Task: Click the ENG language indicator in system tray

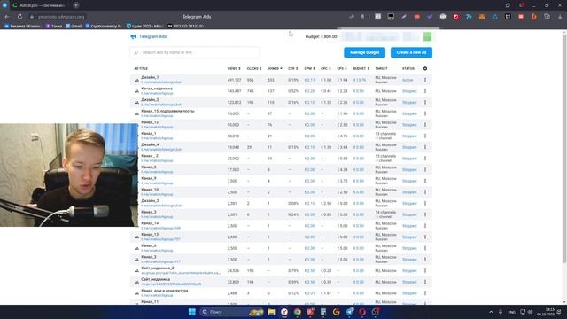Action: 512,312
